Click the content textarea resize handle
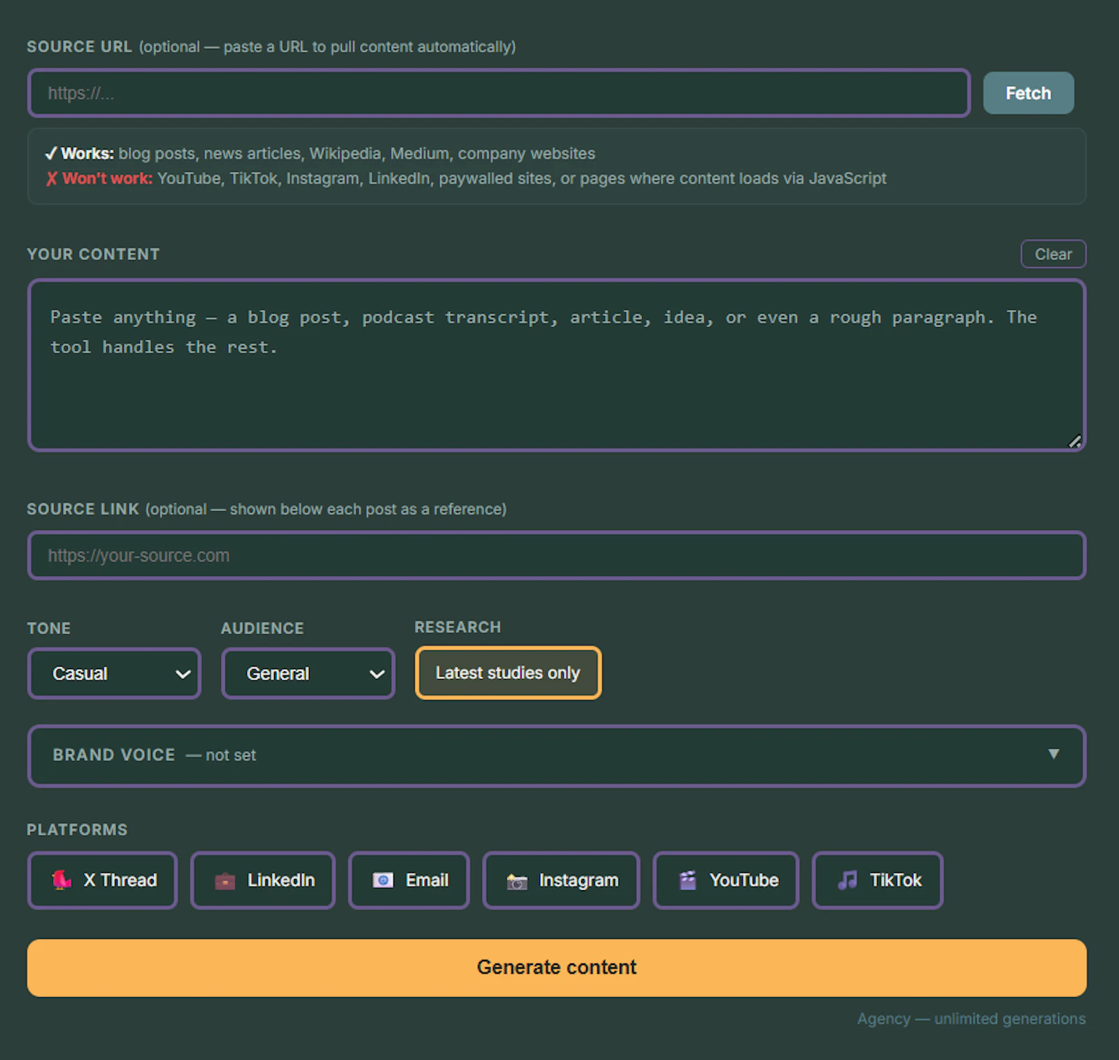The height and width of the screenshot is (1060, 1119). [1075, 441]
